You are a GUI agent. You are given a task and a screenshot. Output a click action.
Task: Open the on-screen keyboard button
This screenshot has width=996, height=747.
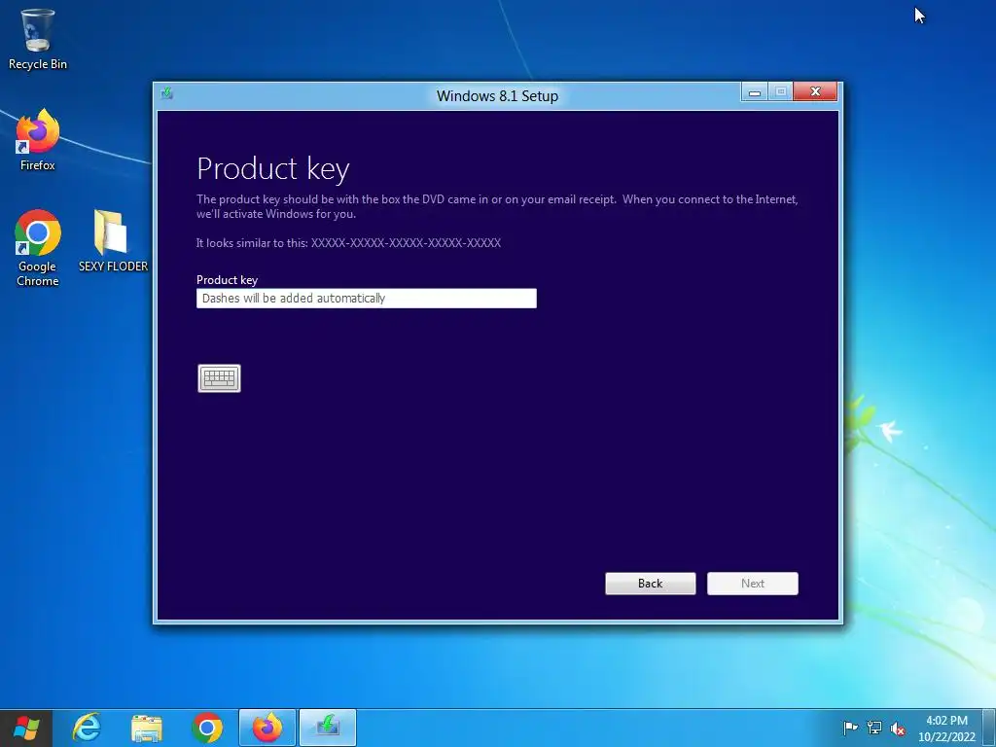click(x=219, y=378)
